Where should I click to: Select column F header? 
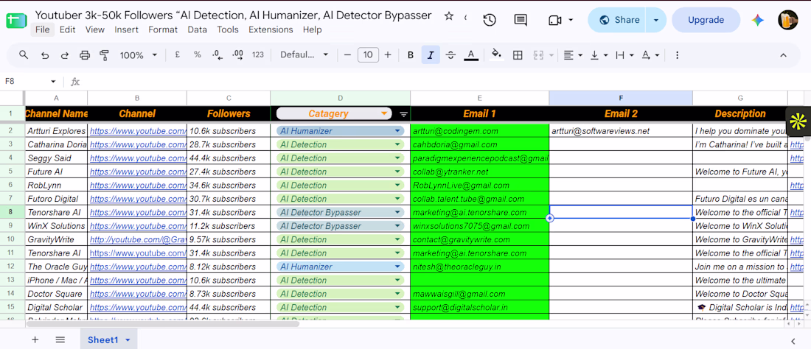(621, 98)
